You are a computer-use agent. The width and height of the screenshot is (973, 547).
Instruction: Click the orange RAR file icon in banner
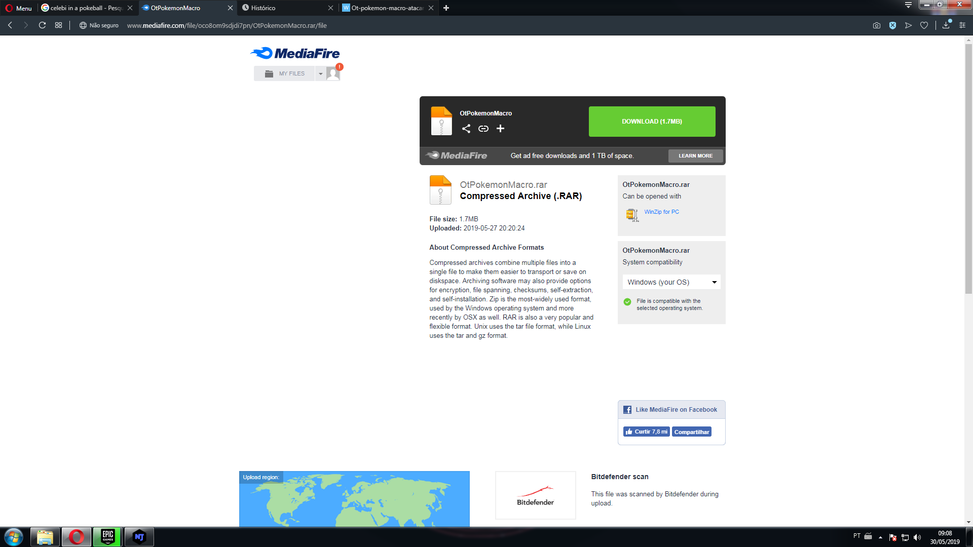(x=441, y=121)
